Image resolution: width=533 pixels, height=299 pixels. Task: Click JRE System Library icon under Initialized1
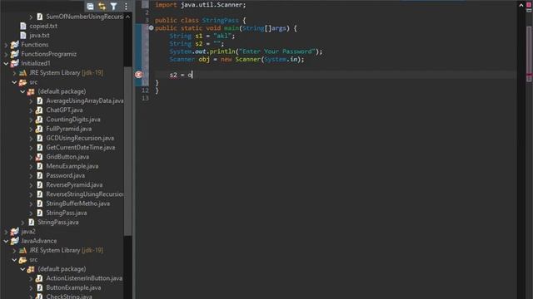tap(22, 72)
